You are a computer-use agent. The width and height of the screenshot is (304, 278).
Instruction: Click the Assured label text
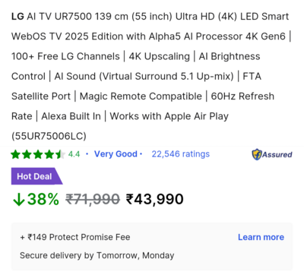coord(277,154)
